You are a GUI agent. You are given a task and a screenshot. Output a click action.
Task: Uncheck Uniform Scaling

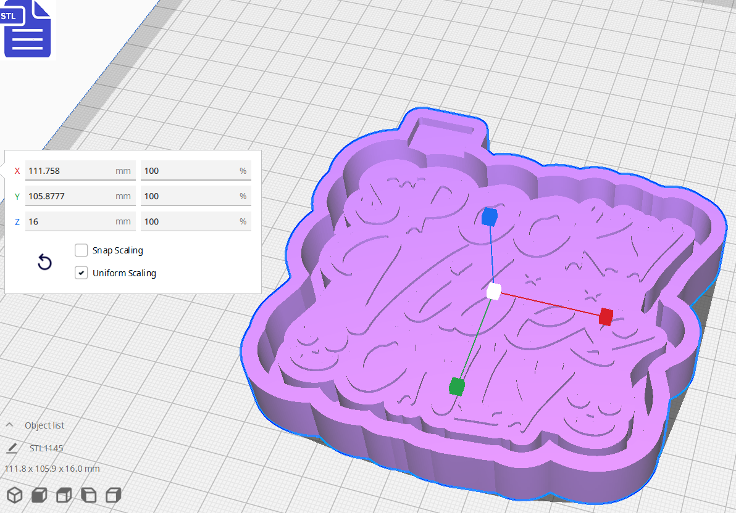pos(81,273)
